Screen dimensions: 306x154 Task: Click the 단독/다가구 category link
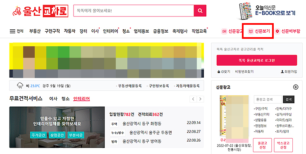(x=284, y=109)
